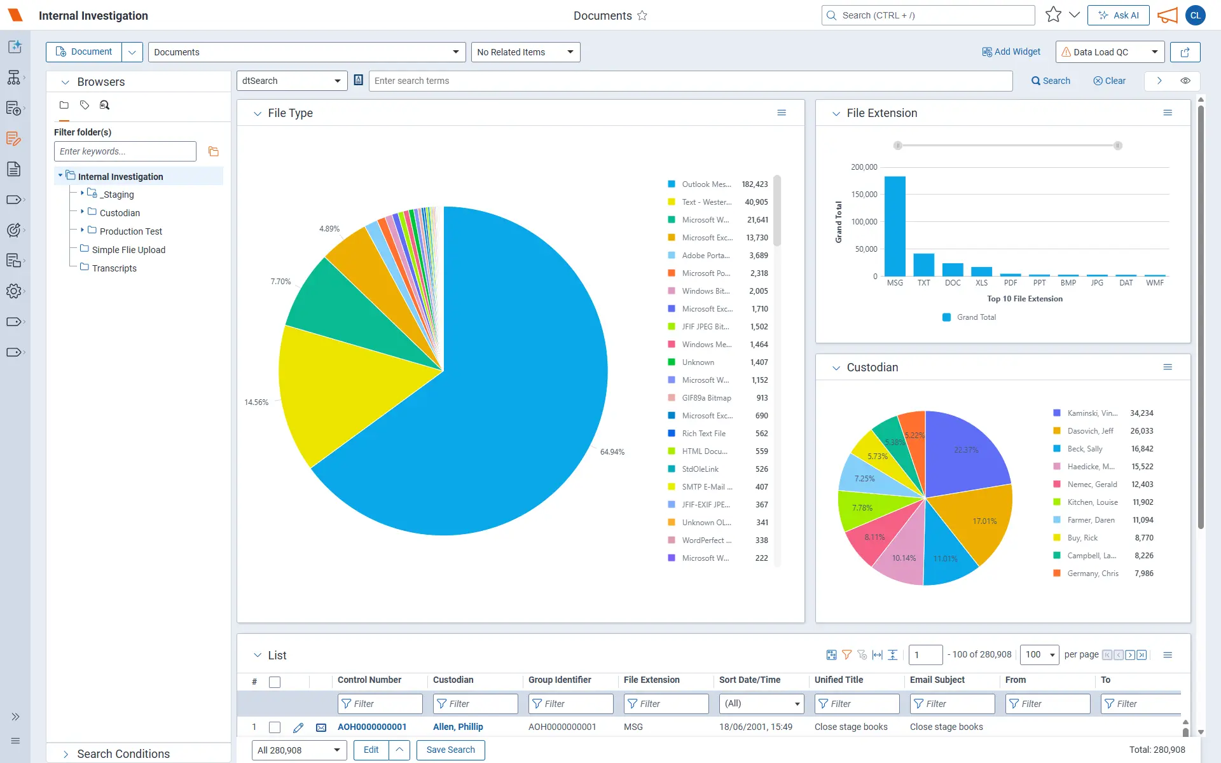Image resolution: width=1221 pixels, height=763 pixels.
Task: Collapse the Custodian widget chevron
Action: point(836,368)
